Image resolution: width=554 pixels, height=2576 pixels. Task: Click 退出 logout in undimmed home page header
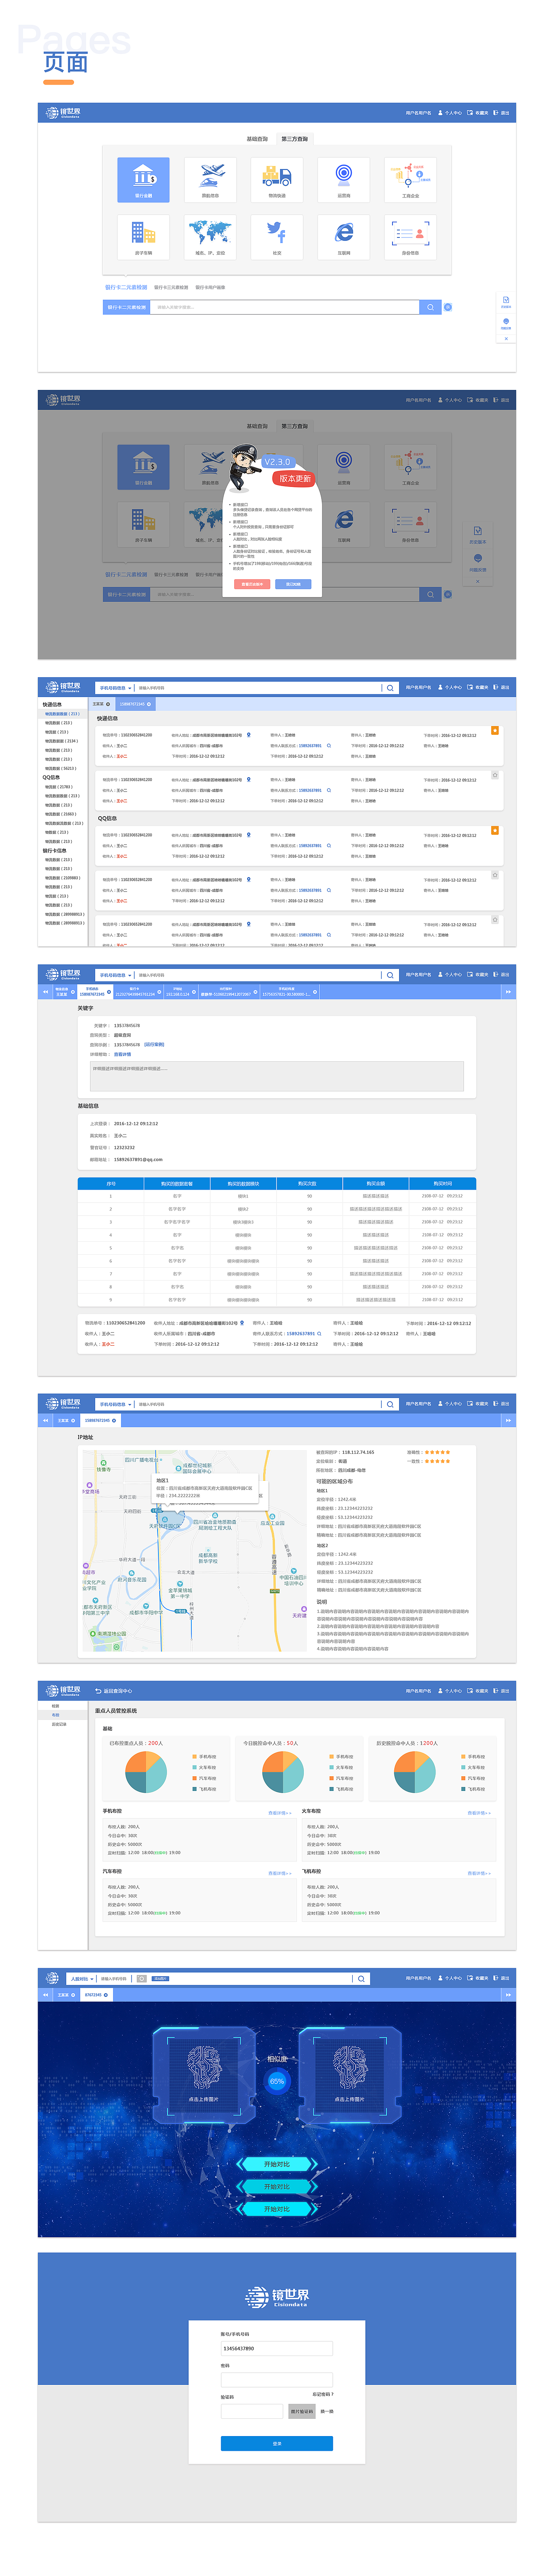pyautogui.click(x=502, y=113)
